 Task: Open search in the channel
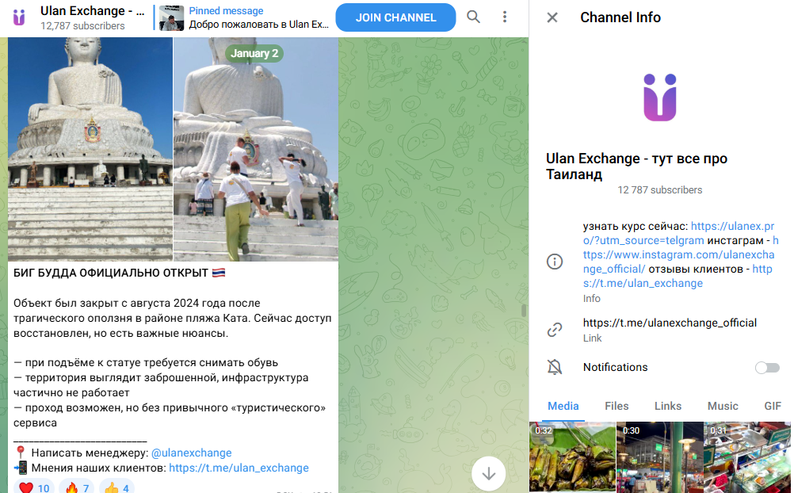473,17
